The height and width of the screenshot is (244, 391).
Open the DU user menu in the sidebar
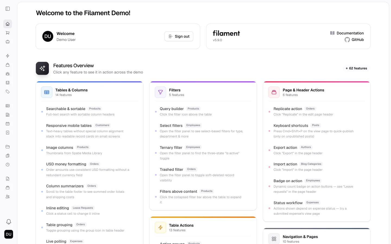(x=9, y=234)
